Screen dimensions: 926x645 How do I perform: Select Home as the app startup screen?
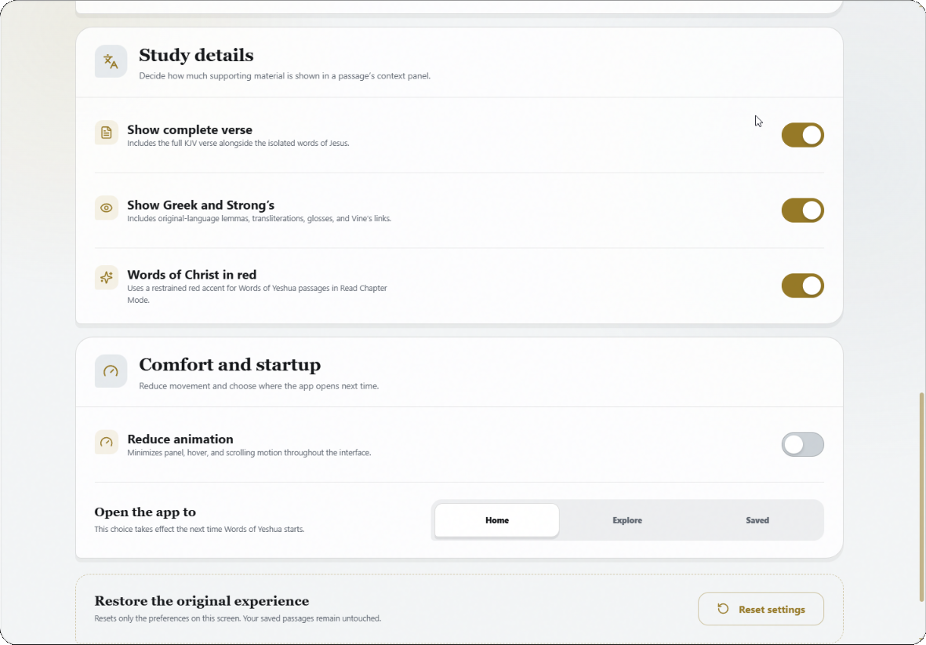(x=496, y=520)
